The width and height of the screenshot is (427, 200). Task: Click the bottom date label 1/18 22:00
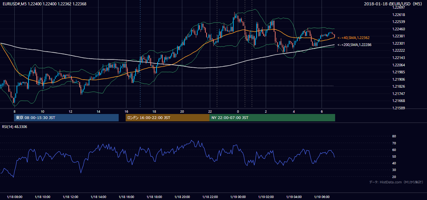pos(210,197)
